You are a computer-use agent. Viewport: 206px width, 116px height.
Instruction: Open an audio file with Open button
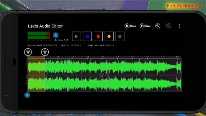[130, 26]
